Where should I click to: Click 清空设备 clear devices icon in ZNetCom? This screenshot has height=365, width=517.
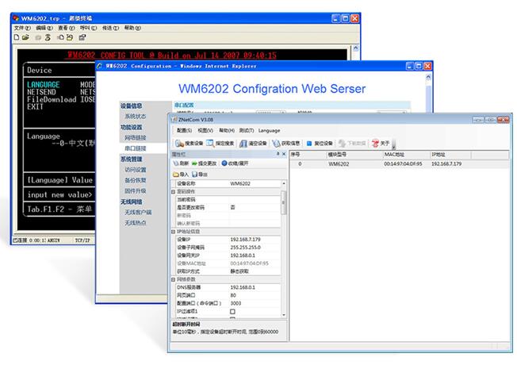[243, 144]
